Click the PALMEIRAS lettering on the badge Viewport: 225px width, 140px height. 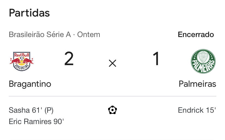tap(204, 66)
